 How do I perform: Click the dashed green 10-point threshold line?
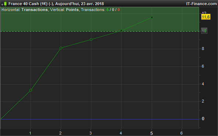point(100,31)
